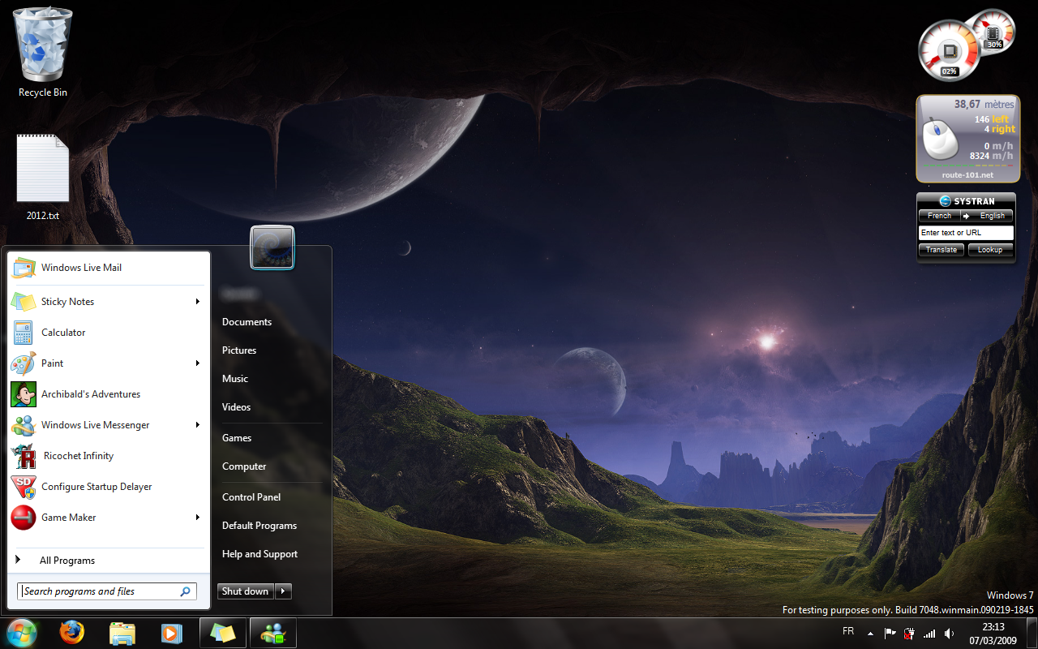This screenshot has height=649, width=1038.
Task: Click the user account picture
Action: coord(272,247)
